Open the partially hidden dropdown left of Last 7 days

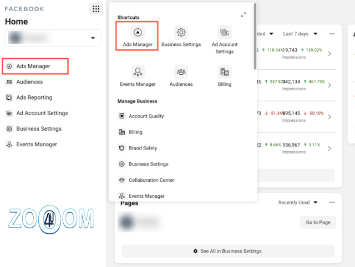point(265,34)
